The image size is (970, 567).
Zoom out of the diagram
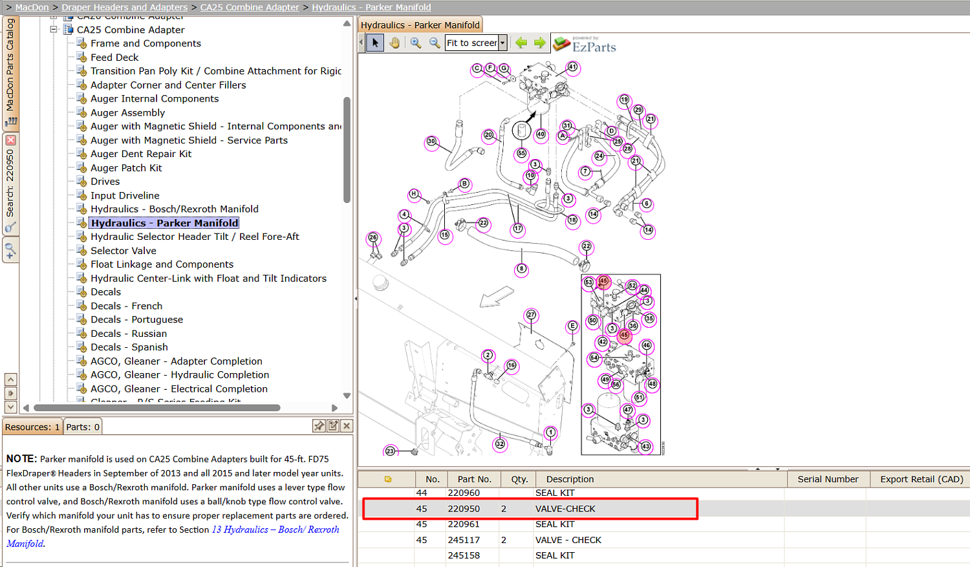[x=435, y=43]
